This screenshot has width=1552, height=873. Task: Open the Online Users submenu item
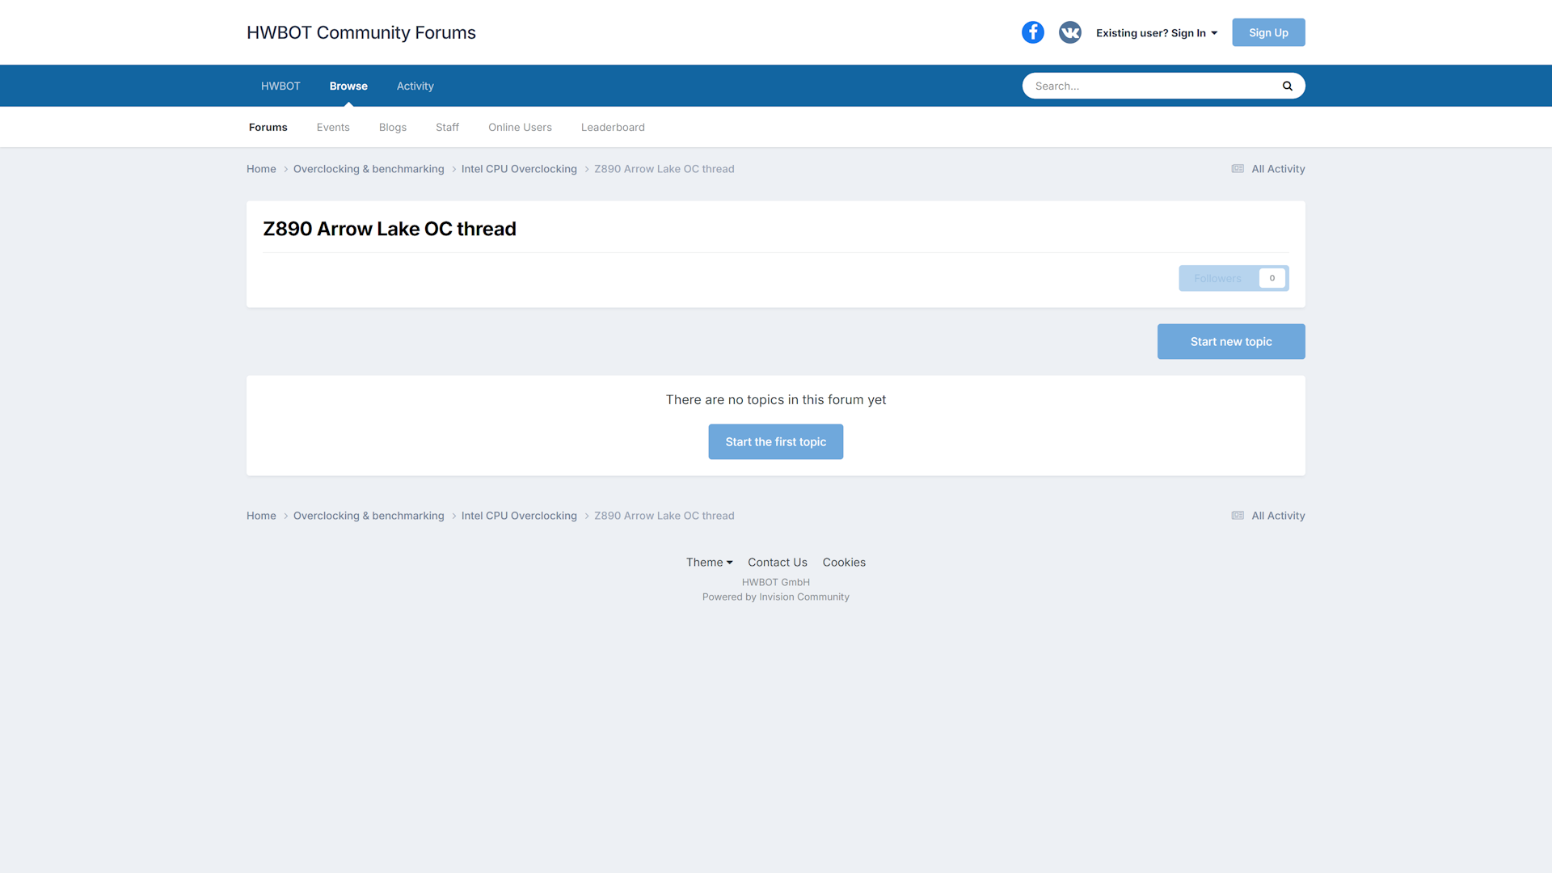(x=520, y=128)
